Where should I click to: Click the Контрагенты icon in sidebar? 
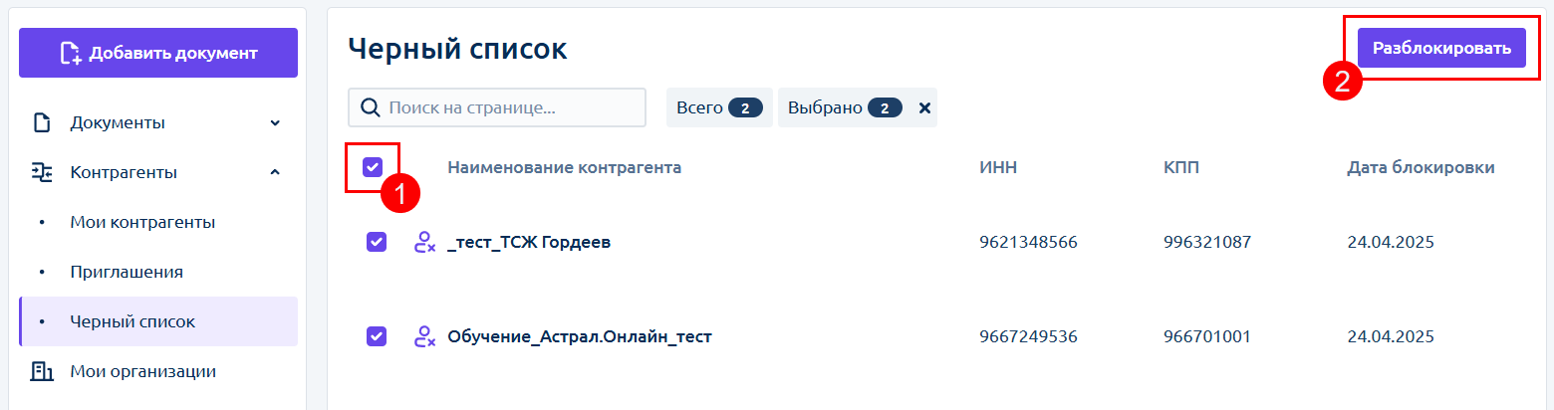[x=42, y=172]
